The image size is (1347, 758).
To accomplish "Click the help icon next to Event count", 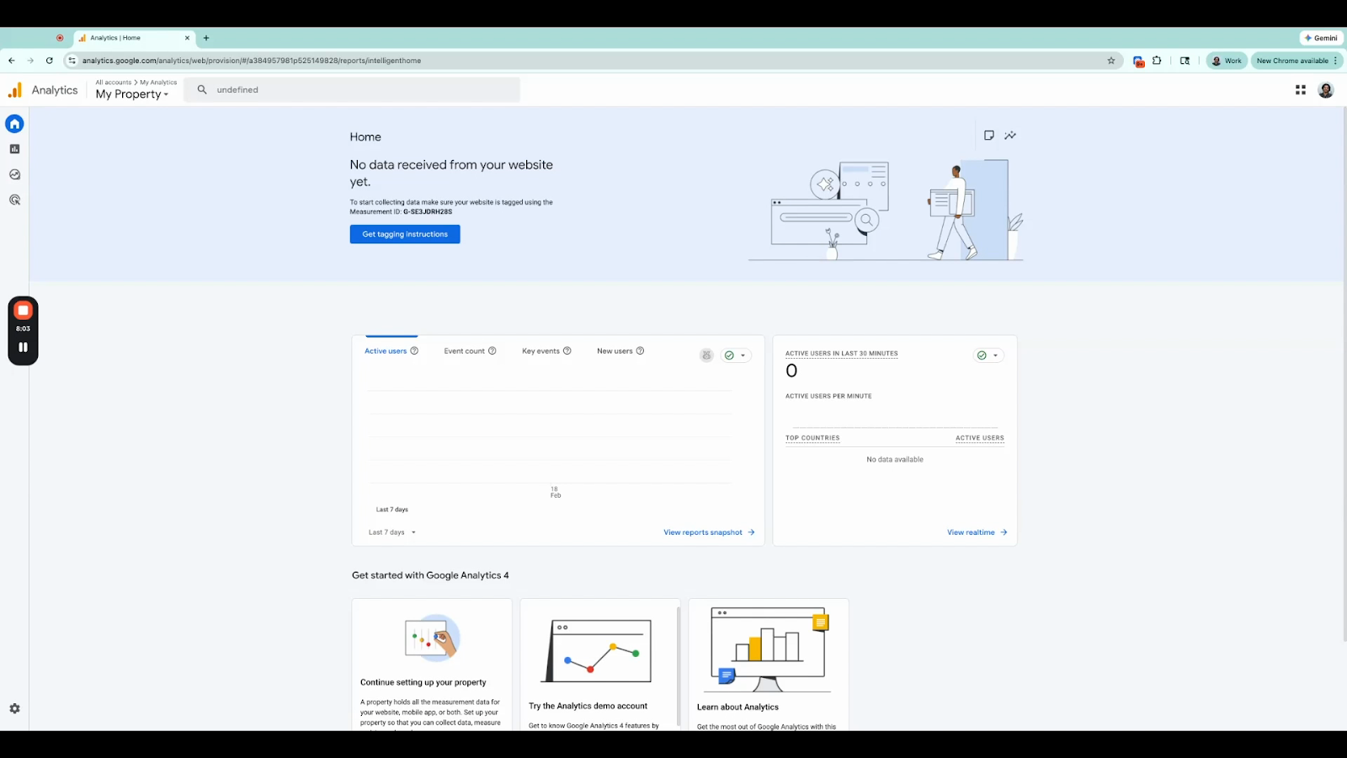I will click(x=492, y=351).
